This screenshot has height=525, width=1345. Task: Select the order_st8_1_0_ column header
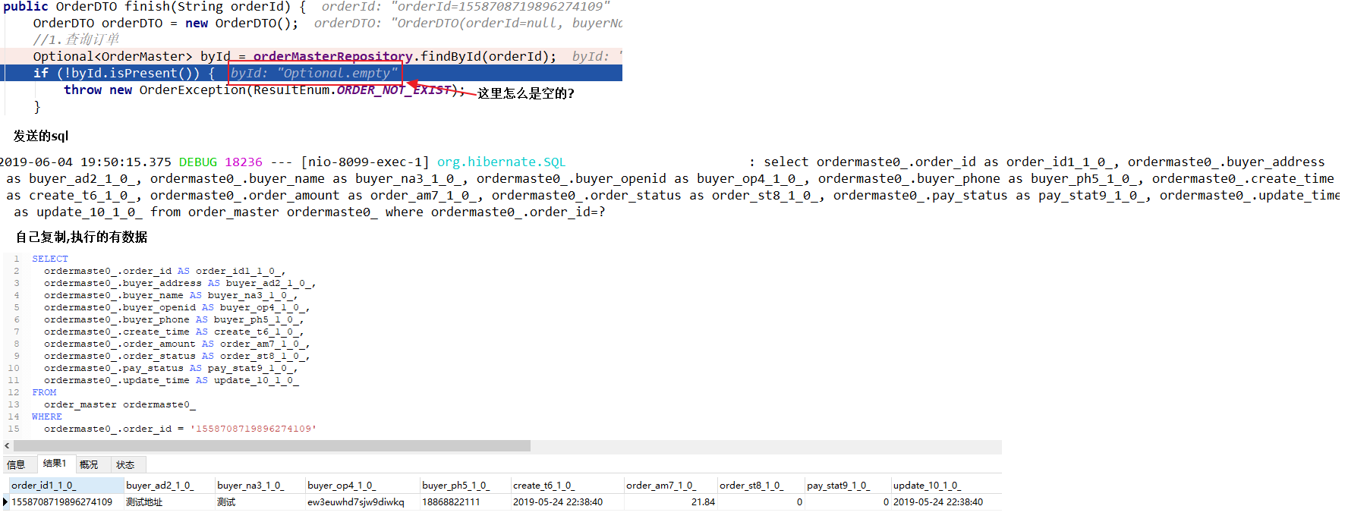(x=761, y=486)
